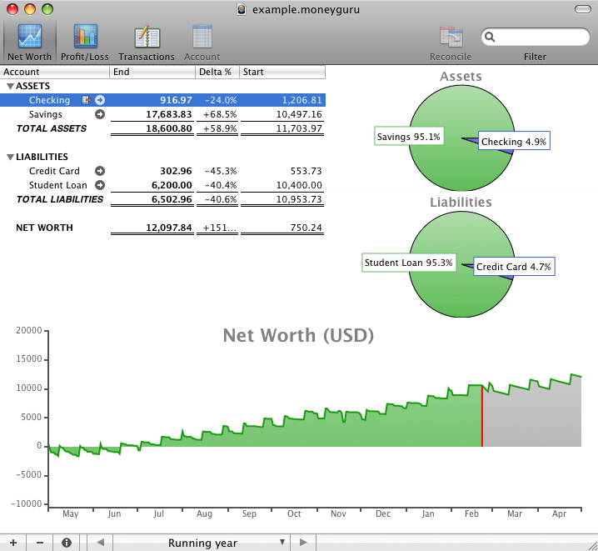Click the minus button to remove account

[x=40, y=543]
